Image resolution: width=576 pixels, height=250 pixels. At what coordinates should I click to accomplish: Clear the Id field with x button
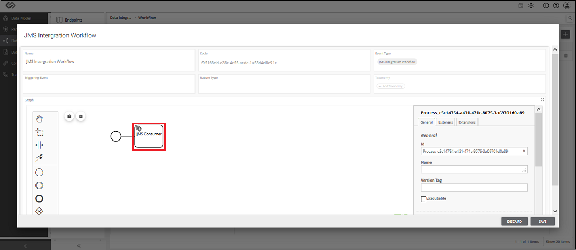coord(524,151)
